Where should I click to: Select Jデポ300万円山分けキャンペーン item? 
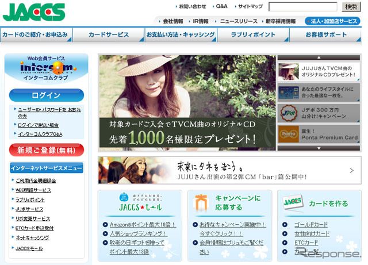point(319,113)
